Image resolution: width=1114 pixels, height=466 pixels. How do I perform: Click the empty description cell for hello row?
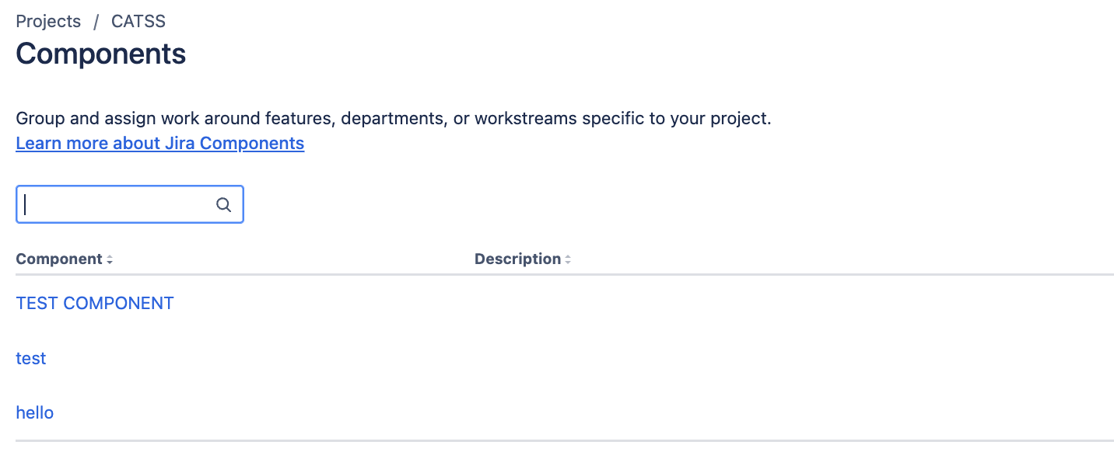point(793,412)
